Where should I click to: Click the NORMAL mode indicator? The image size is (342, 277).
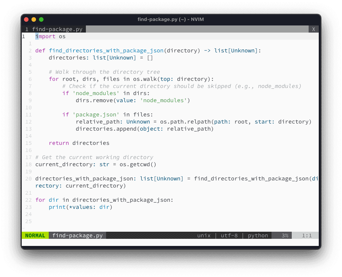(35, 235)
